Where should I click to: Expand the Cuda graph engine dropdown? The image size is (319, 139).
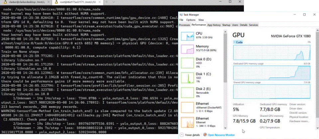[x=235, y=42]
